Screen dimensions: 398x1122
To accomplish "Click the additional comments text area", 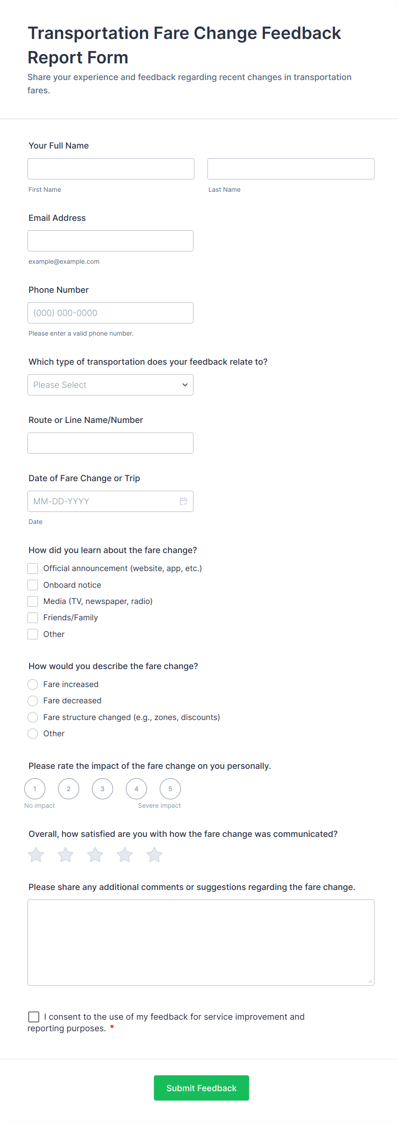I will [x=201, y=942].
